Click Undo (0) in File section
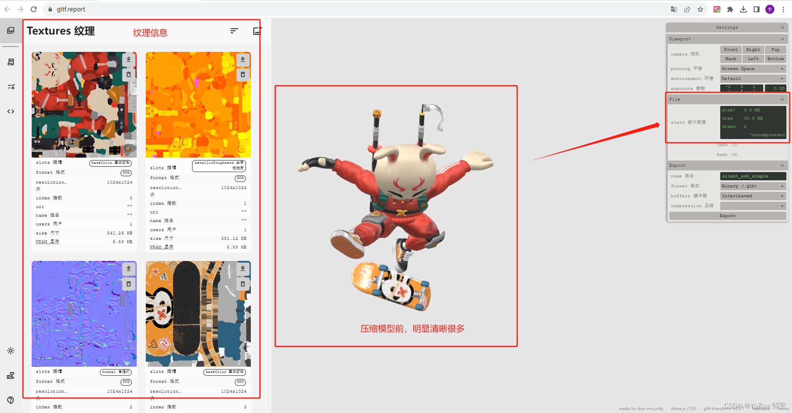Screen dimensions: 792x413 (x=727, y=145)
